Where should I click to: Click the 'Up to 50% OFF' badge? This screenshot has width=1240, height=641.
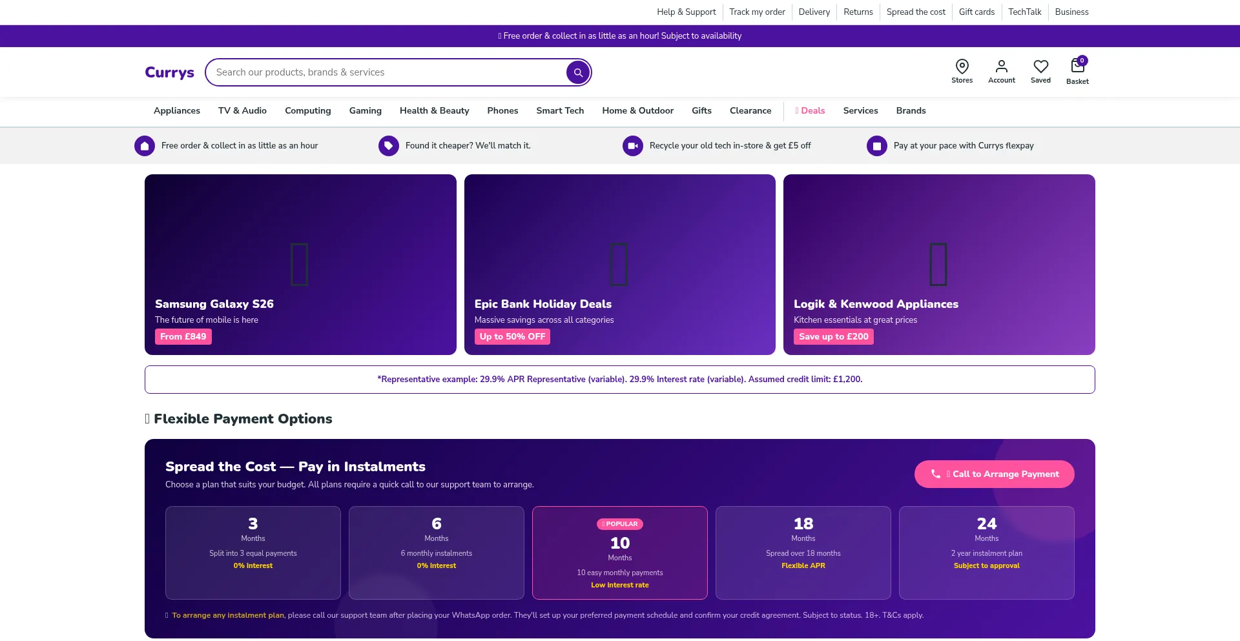pos(512,337)
